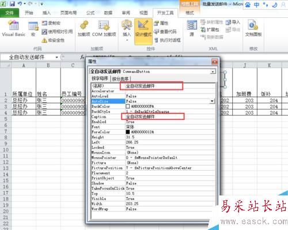This screenshot has height=230, width=288.
Task: Edit the (名称) Name property value
Action: click(x=170, y=86)
